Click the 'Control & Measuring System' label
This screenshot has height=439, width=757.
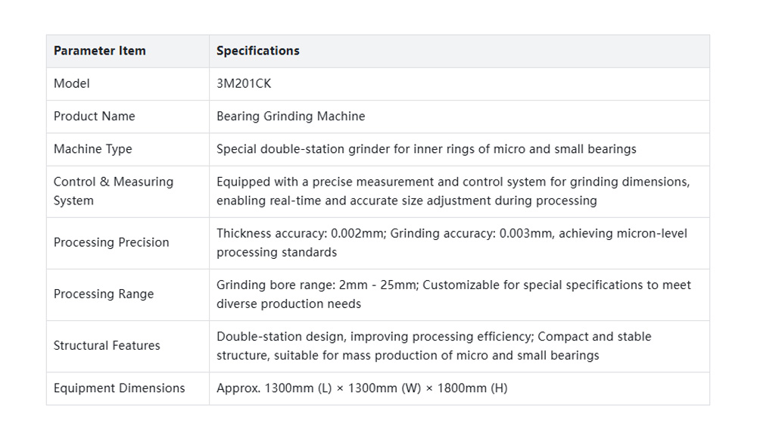(114, 191)
